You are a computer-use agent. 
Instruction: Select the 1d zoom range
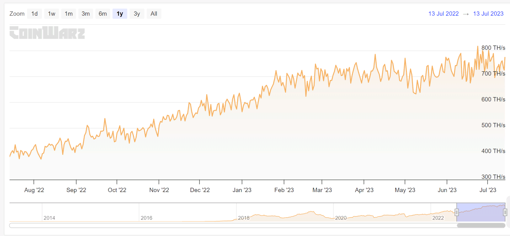click(x=34, y=14)
